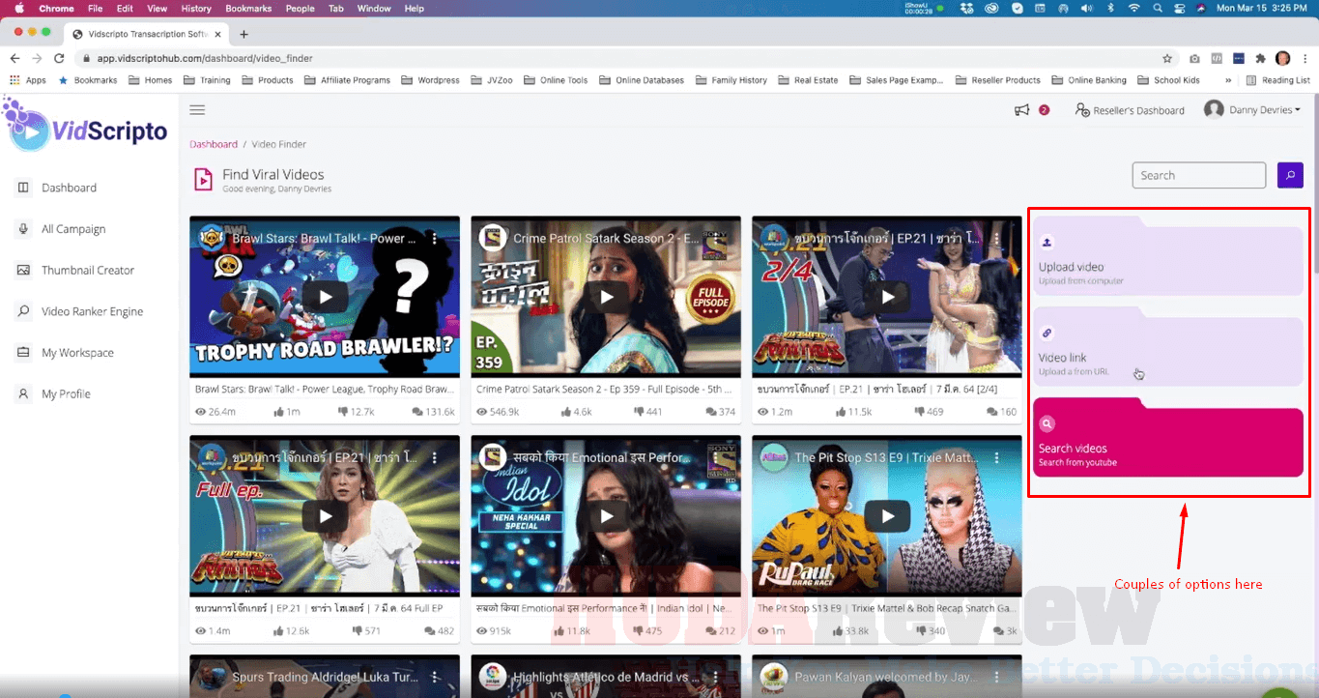Viewport: 1319px width, 698px height.
Task: Open Video Ranker Engine in the sidebar
Action: 80,311
